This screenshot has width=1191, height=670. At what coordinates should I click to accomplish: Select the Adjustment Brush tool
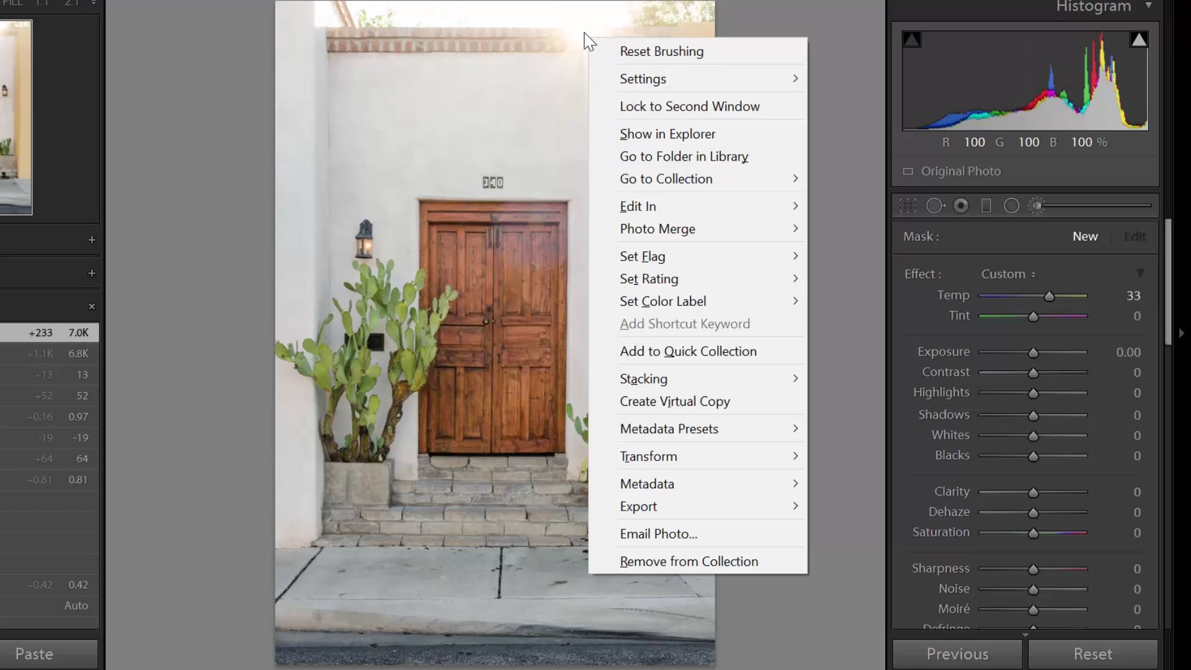pyautogui.click(x=1037, y=205)
